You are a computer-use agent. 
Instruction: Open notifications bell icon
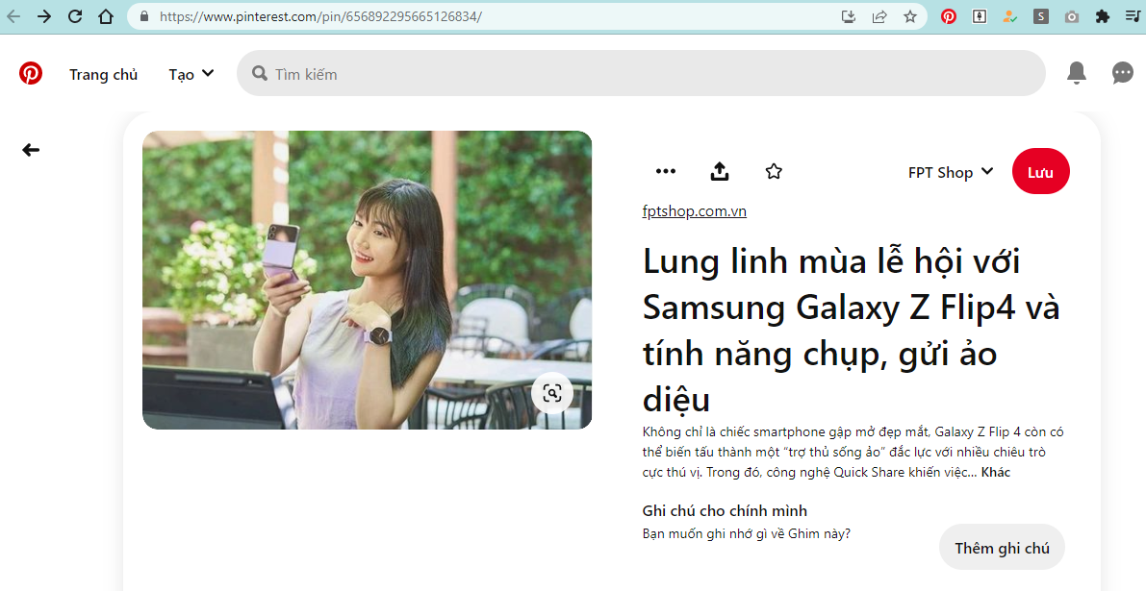tap(1077, 73)
